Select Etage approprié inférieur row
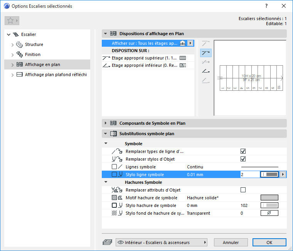This screenshot has width=293, height=251. tap(148, 65)
